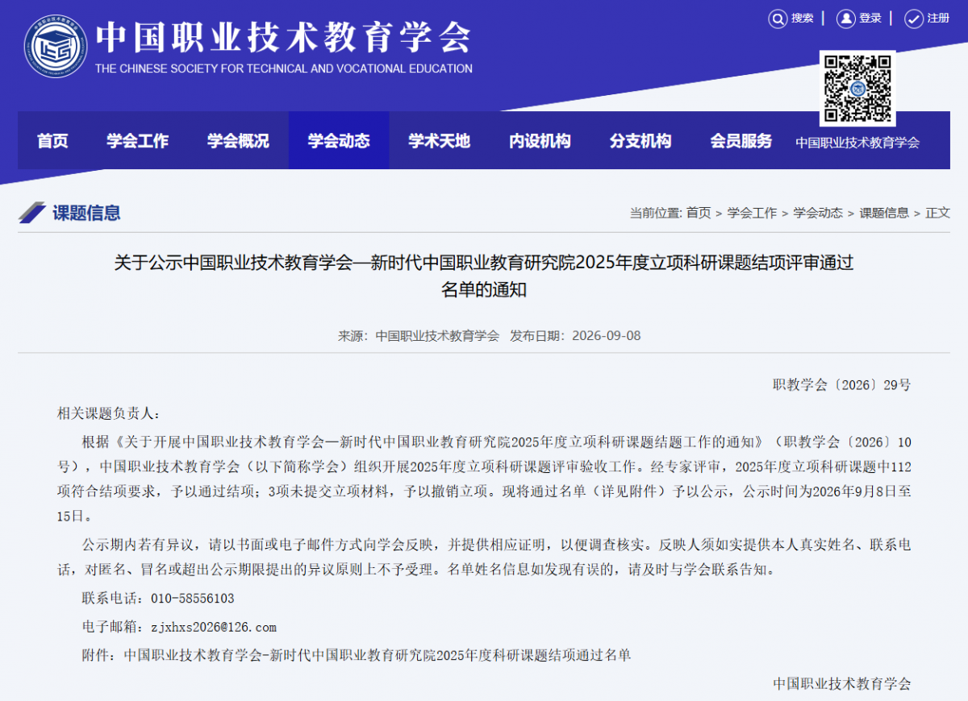
Task: Click breadcrumb 课题信息 link
Action: [x=884, y=213]
